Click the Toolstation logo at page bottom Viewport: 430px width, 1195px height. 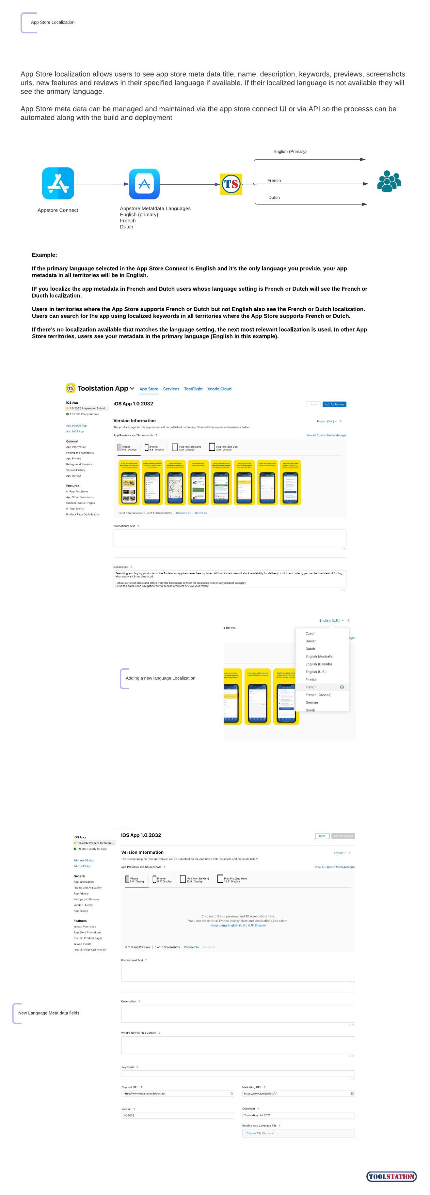coord(391,1176)
